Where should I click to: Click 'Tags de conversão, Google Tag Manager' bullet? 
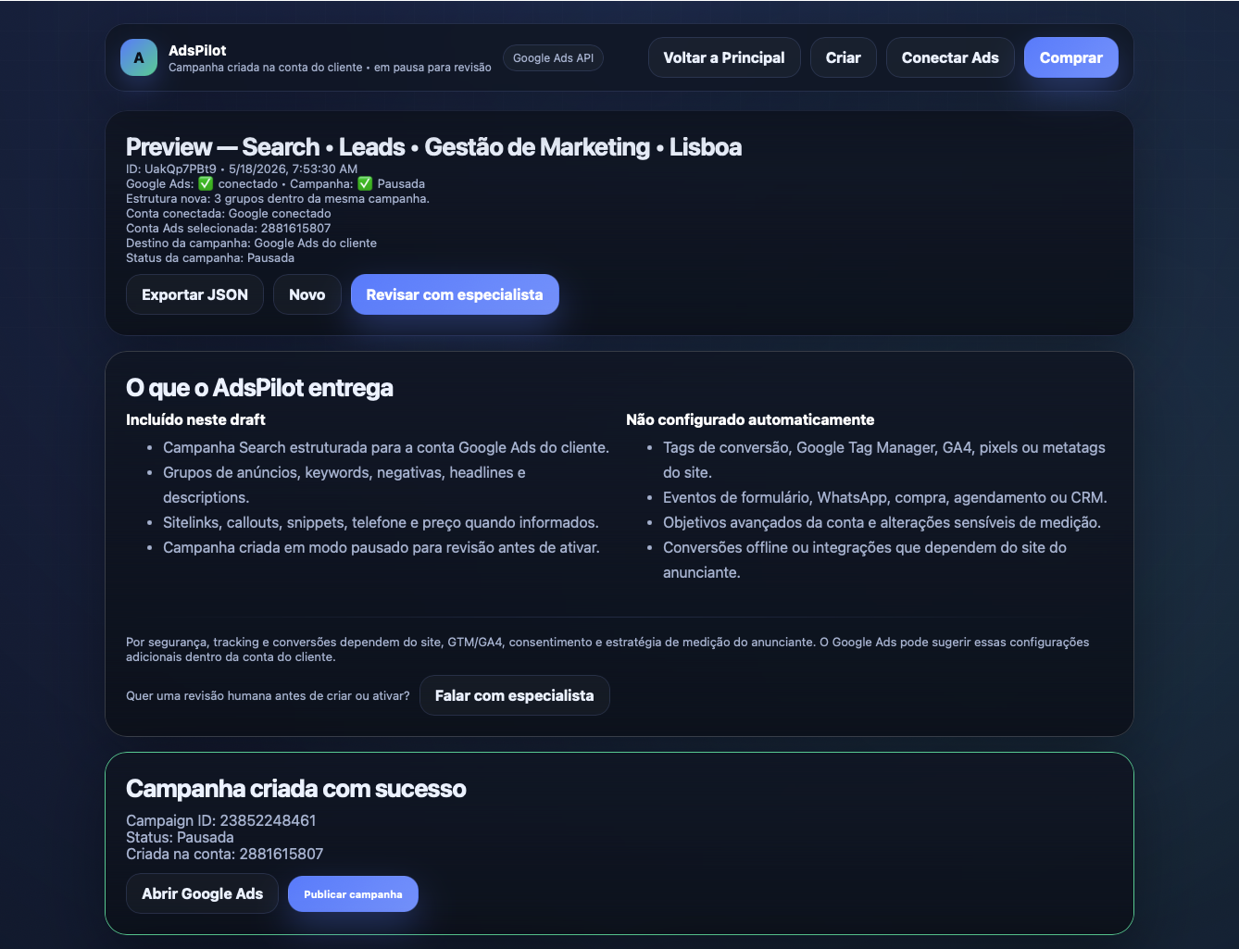point(884,460)
